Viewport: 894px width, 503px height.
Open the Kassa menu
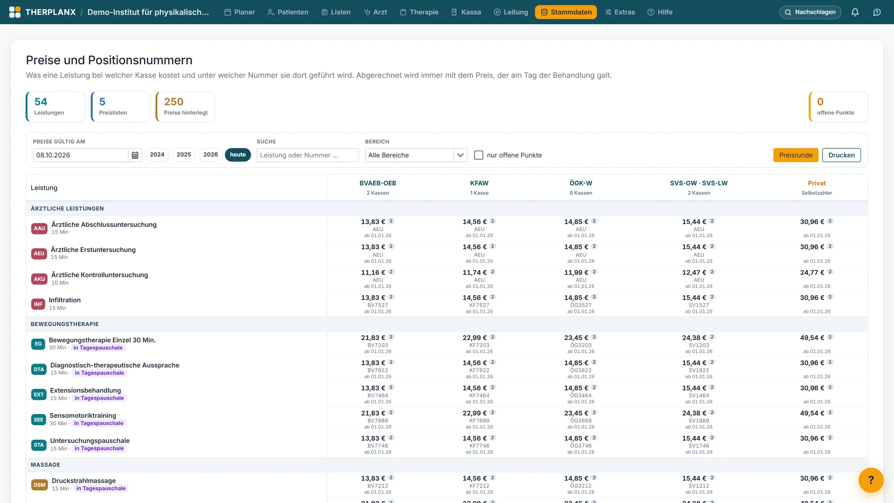466,12
